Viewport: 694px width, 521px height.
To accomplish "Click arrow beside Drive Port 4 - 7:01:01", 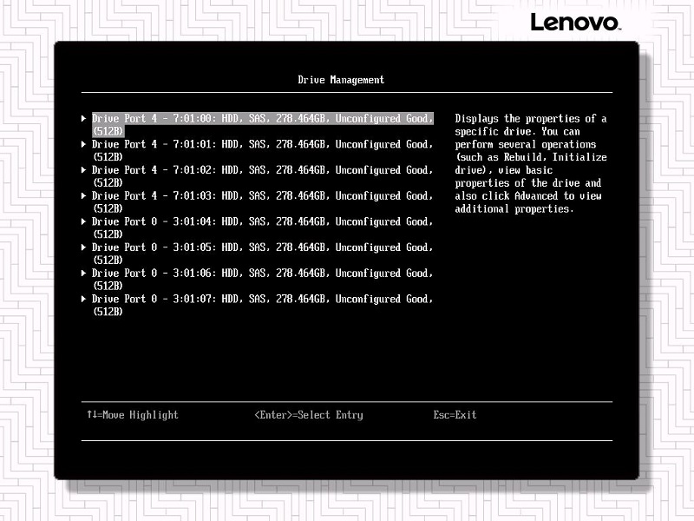I will (84, 144).
